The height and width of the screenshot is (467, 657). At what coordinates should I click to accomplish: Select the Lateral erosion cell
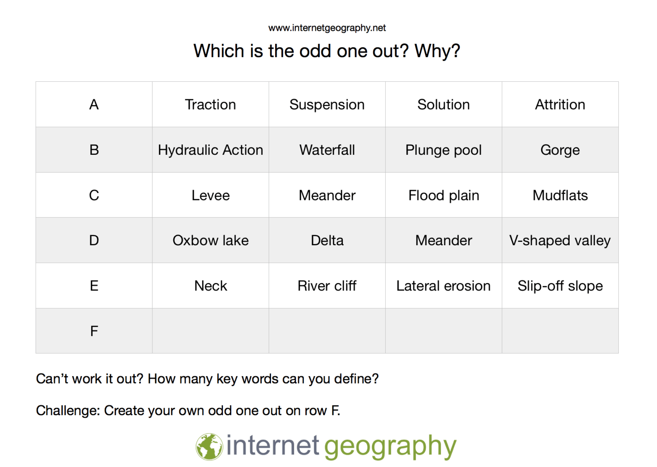tap(443, 285)
